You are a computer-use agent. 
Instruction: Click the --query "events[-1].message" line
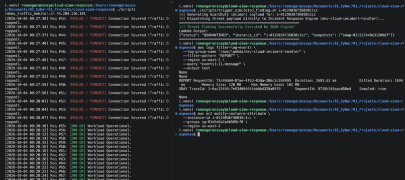pyautogui.click(x=214, y=64)
